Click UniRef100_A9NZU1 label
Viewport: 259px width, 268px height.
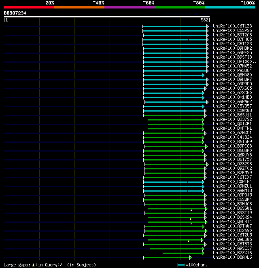click(x=232, y=186)
